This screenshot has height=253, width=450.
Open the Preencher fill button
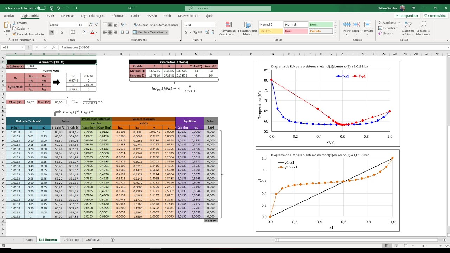388,28
